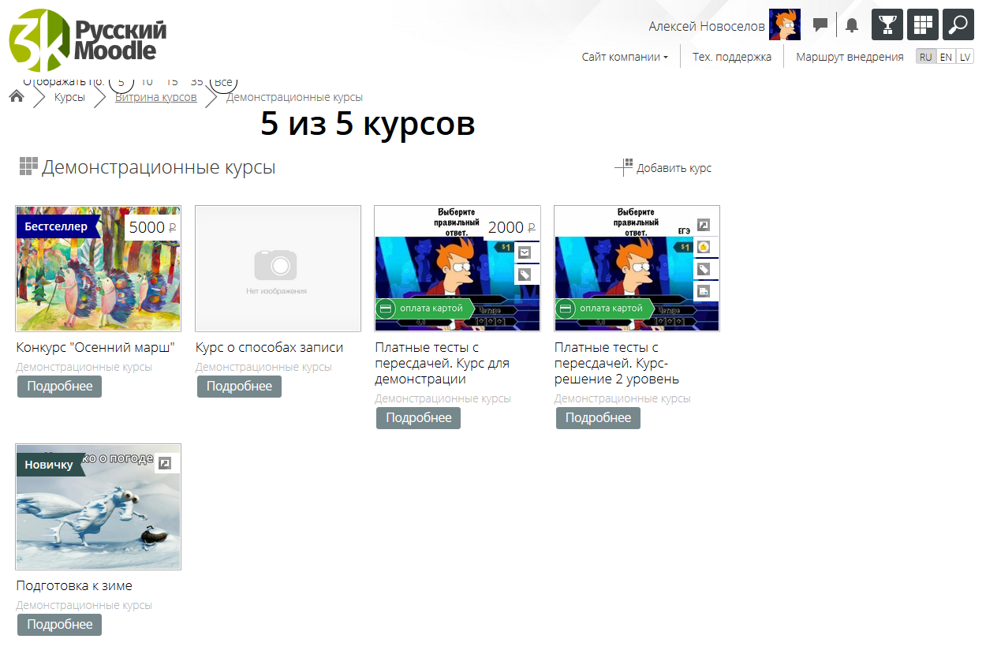Set display count to 5 per page

point(121,82)
